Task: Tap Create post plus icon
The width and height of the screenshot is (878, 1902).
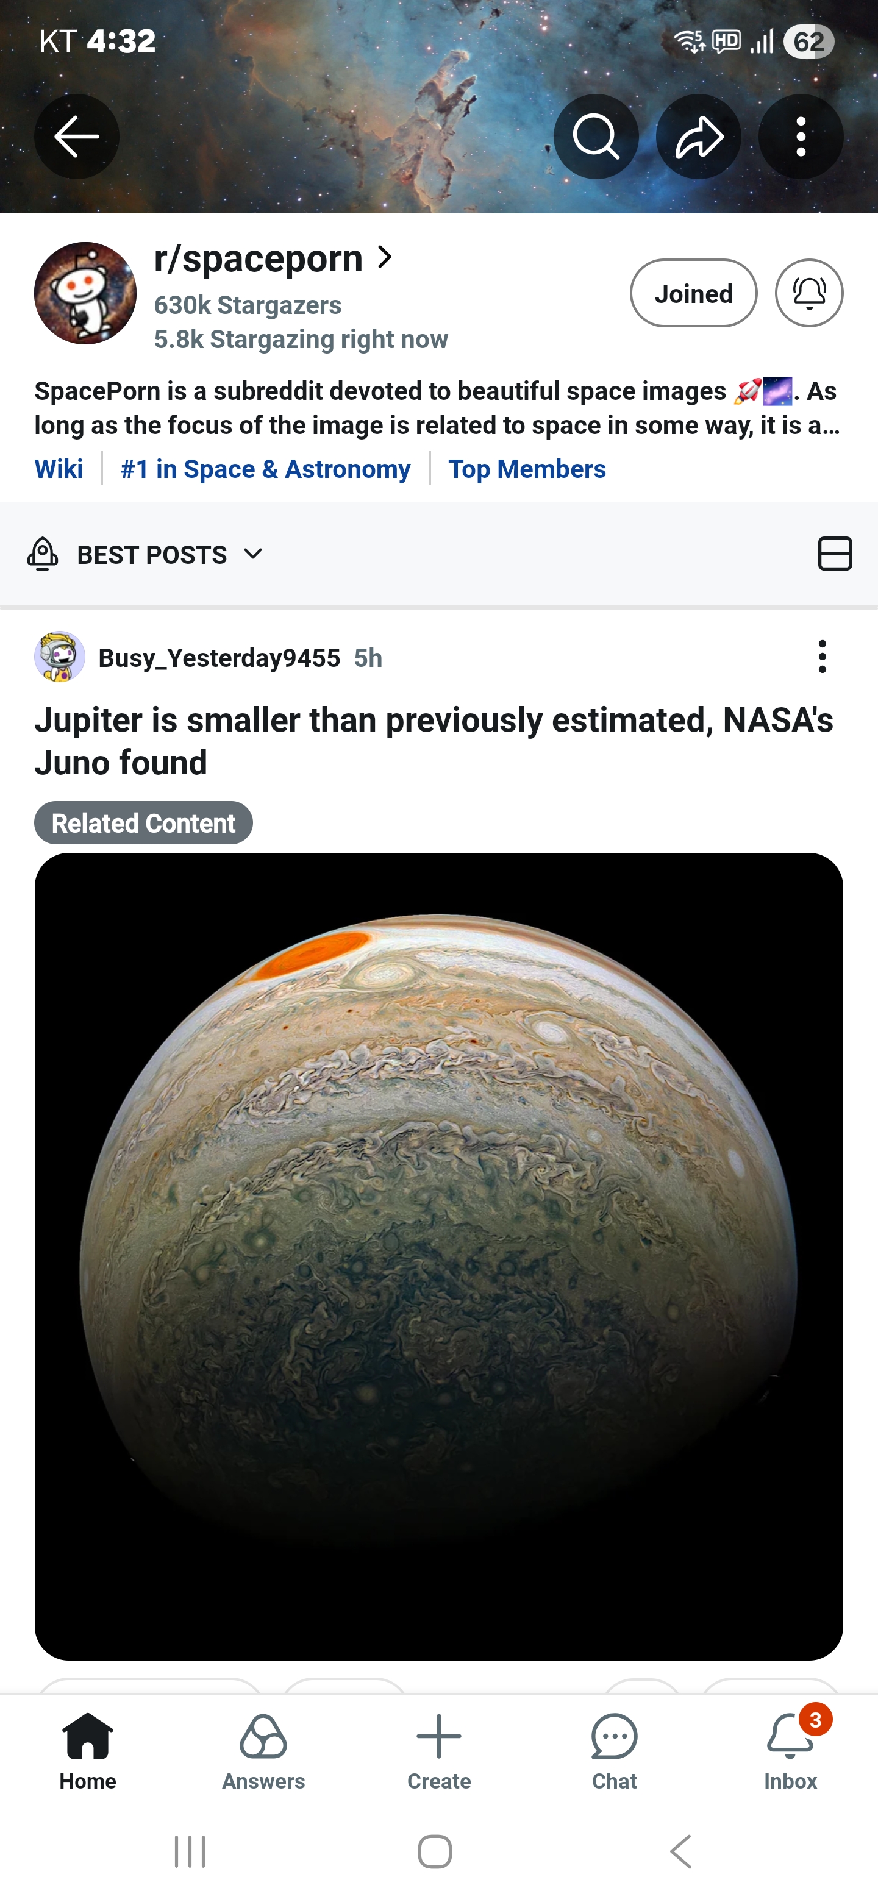Action: pos(438,1750)
